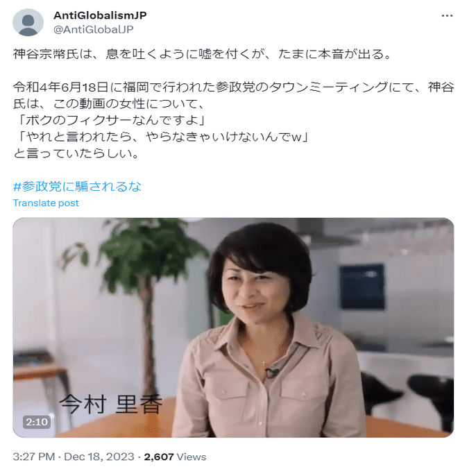Open the AntiGlobalismJP display name
467x467 pixels.
pyautogui.click(x=100, y=15)
